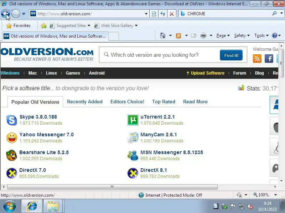The image size is (285, 213).
Task: Select Games in the site navigation
Action: click(73, 73)
